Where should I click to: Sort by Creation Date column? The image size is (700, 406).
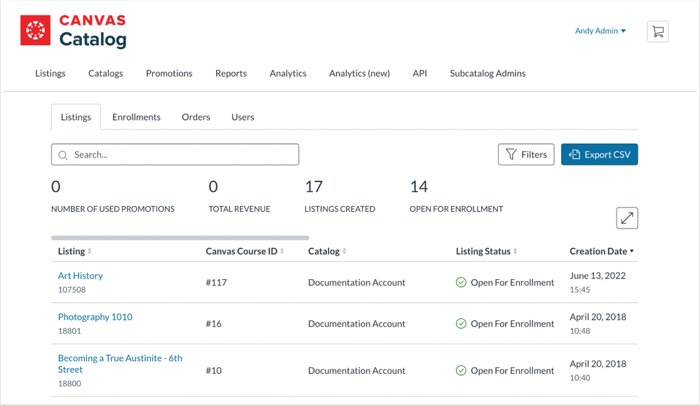(x=602, y=251)
